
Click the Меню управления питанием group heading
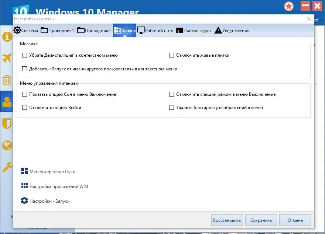[49, 83]
